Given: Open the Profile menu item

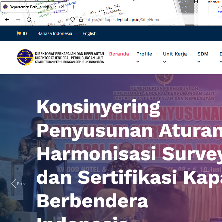Looking at the screenshot, I should click(x=144, y=54).
